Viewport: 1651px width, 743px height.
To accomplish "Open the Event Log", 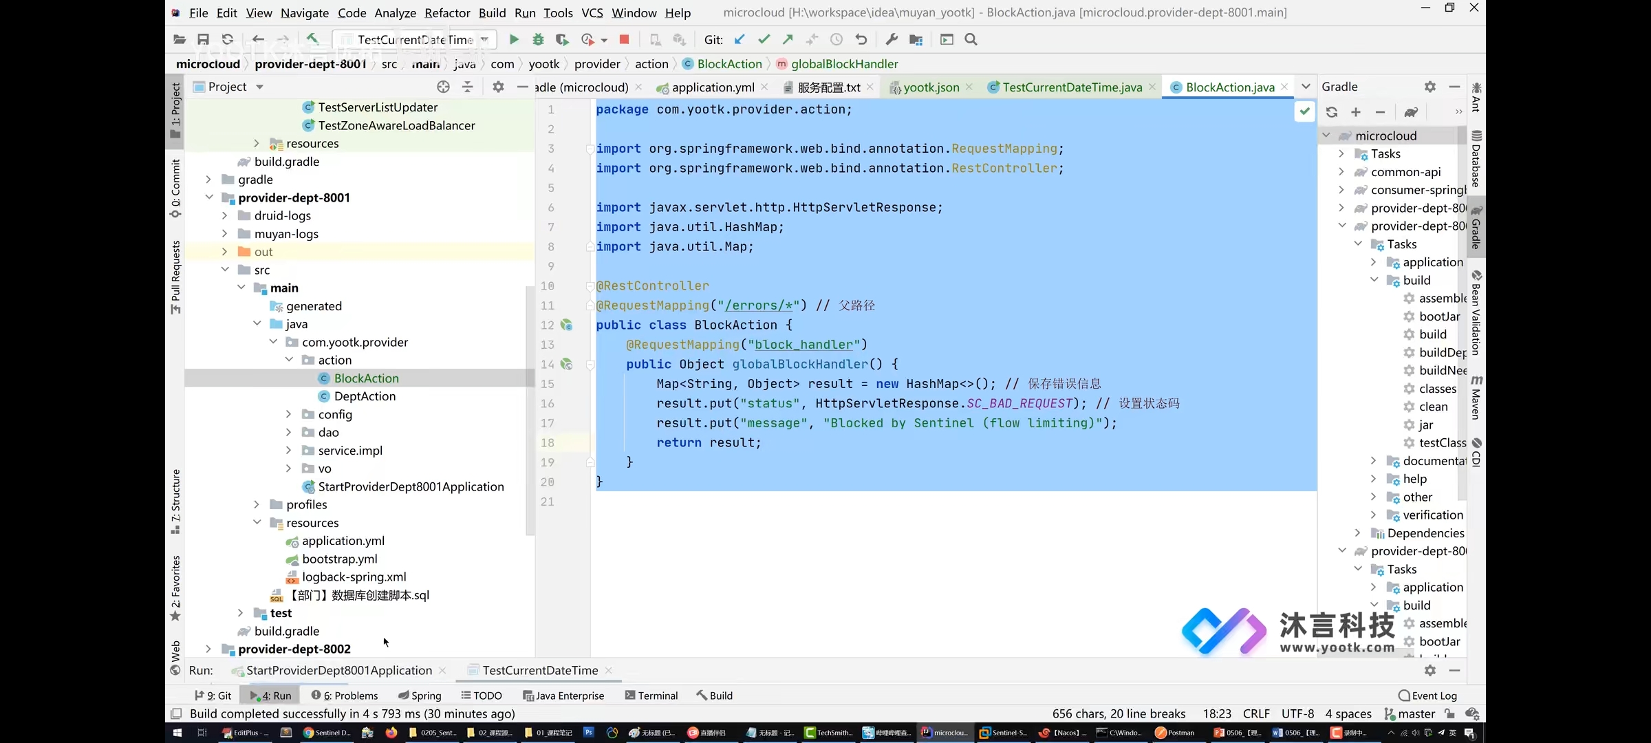I will pyautogui.click(x=1428, y=696).
